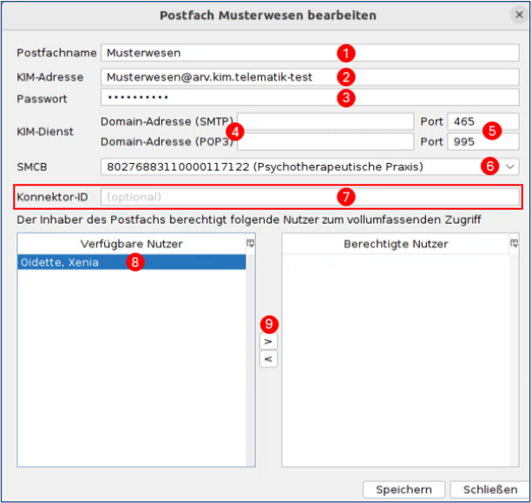
Task: Close the dialog with the X icon
Action: [519, 15]
